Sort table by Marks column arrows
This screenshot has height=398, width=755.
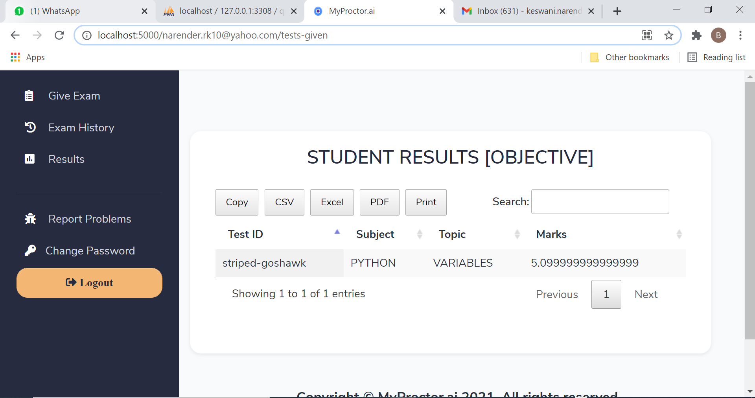click(x=679, y=234)
